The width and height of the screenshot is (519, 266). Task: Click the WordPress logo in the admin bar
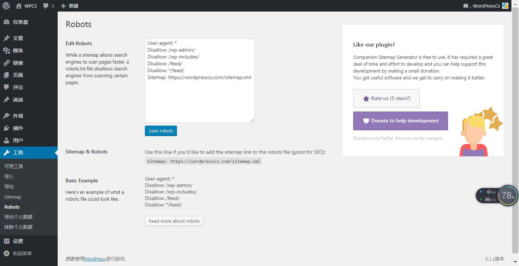coord(6,6)
